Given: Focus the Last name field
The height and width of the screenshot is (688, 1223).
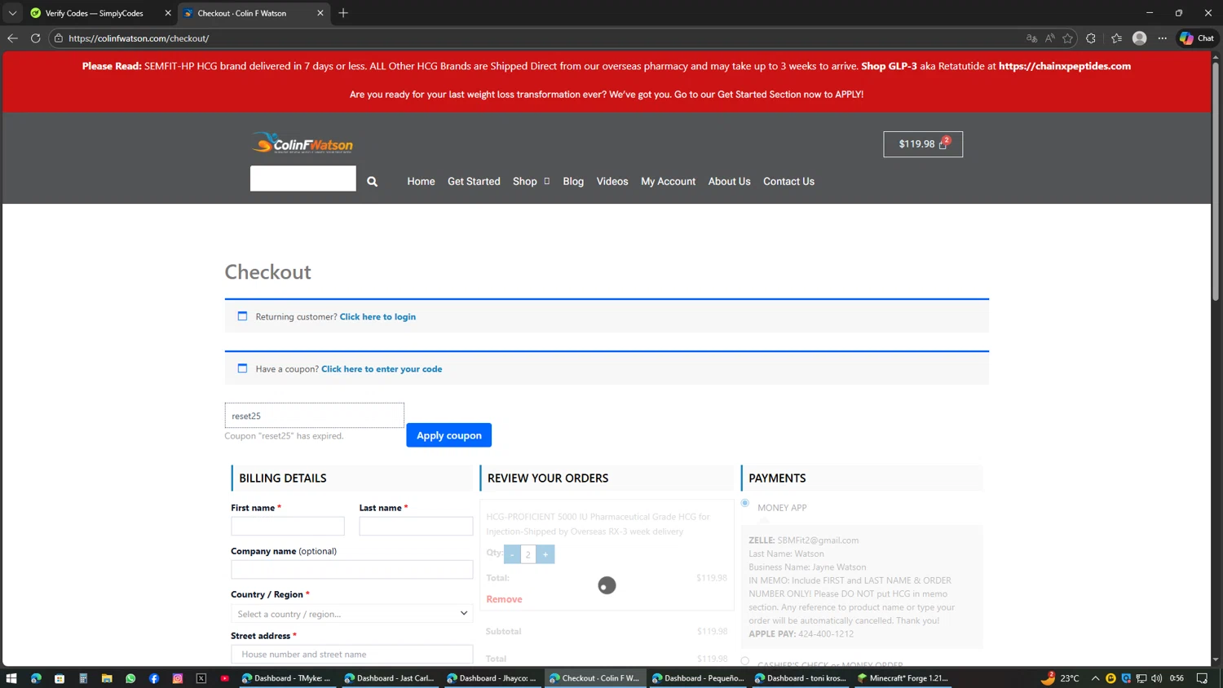Looking at the screenshot, I should coord(416,527).
